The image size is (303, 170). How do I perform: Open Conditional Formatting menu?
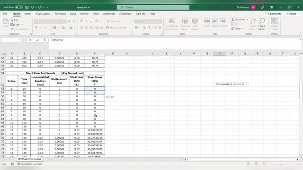172,24
